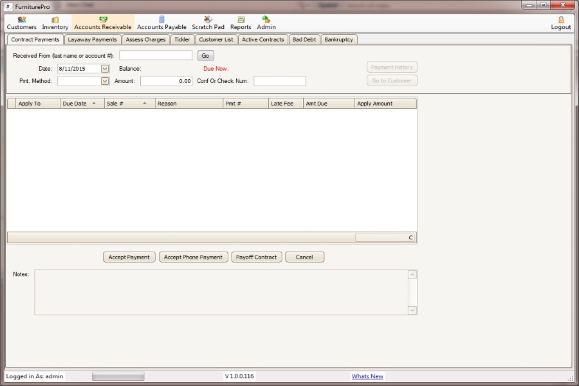Click the Accept Payment button
Image resolution: width=579 pixels, height=386 pixels.
[x=129, y=257]
